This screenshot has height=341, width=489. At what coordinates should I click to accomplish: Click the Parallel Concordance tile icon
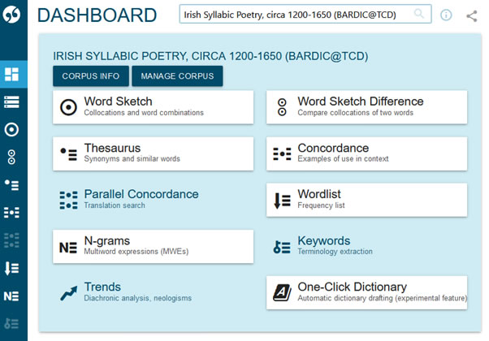tap(68, 200)
